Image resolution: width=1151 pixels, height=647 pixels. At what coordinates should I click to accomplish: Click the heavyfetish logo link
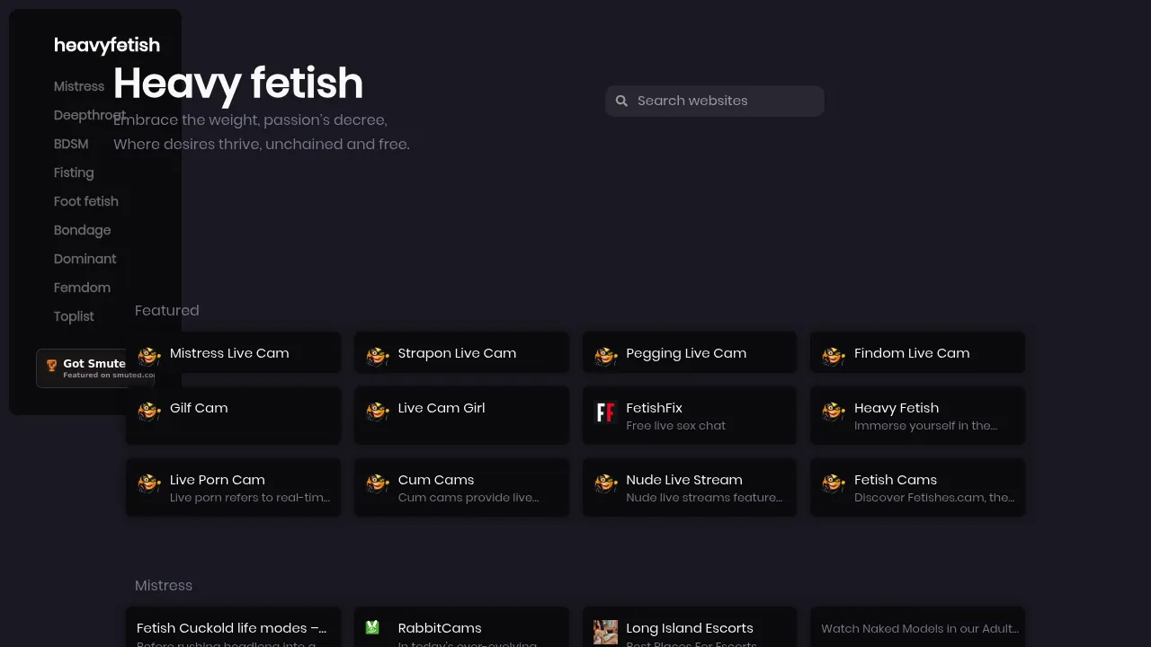(107, 45)
